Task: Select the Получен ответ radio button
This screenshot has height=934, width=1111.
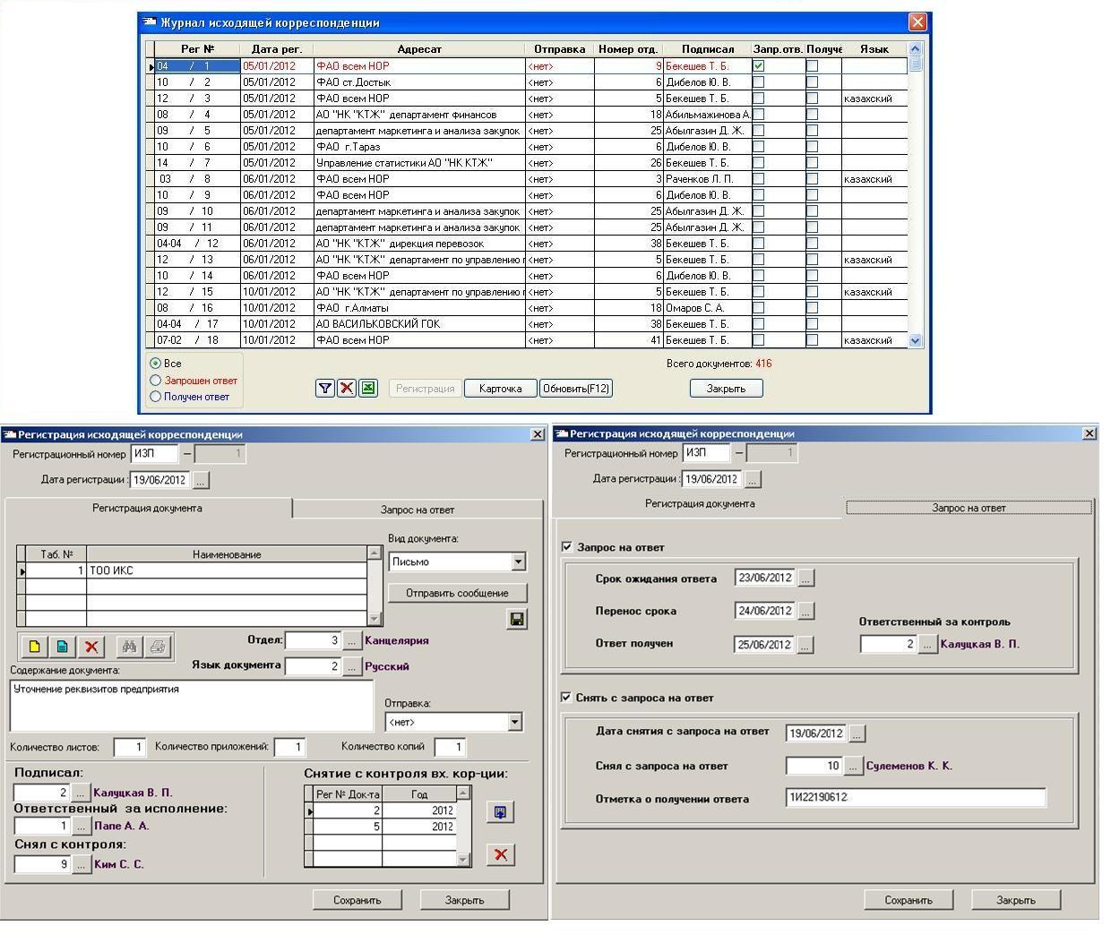Action: [155, 397]
